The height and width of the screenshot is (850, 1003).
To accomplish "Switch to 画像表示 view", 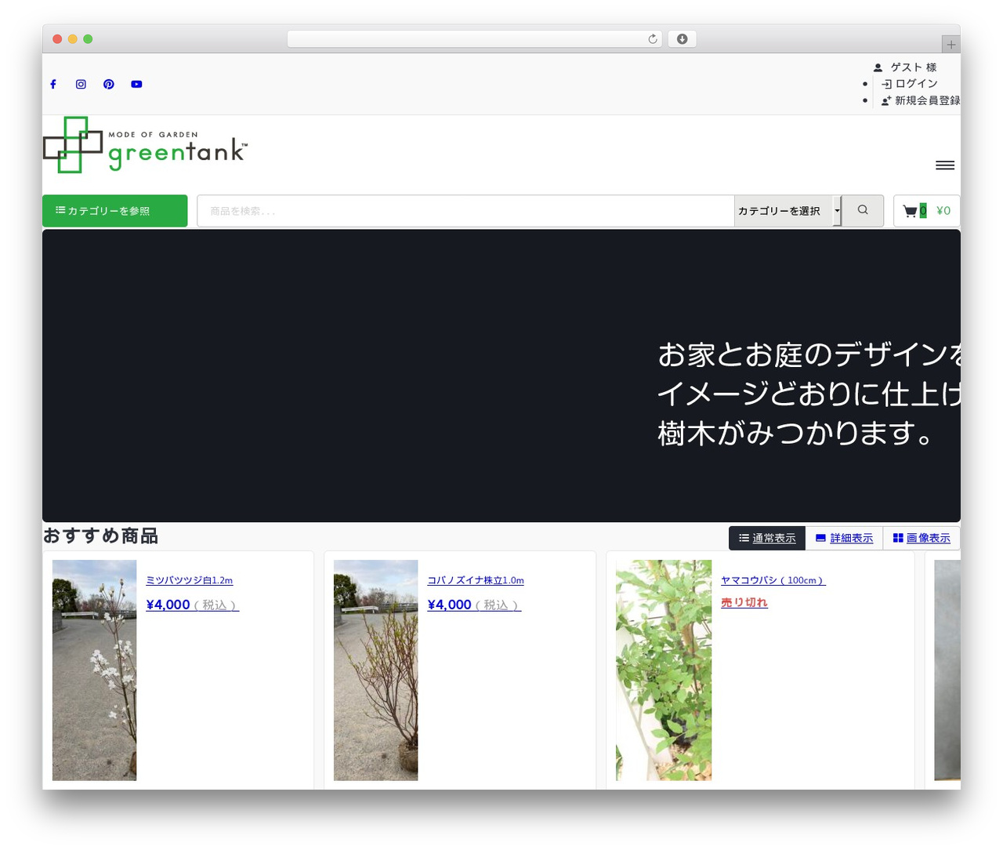I will pyautogui.click(x=922, y=538).
